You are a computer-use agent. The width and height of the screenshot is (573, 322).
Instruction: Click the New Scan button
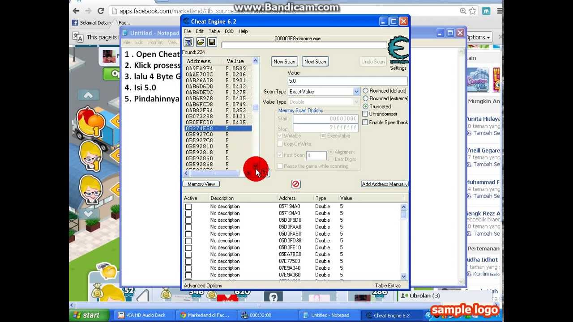click(x=284, y=62)
